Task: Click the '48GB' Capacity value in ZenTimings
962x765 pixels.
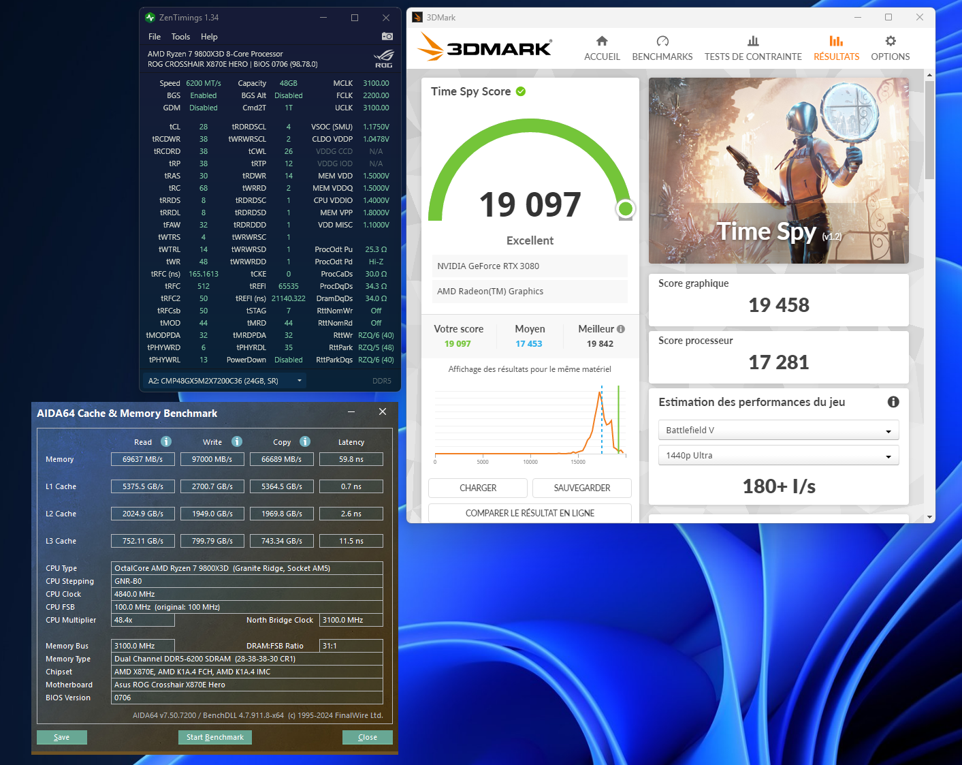Action: tap(289, 83)
